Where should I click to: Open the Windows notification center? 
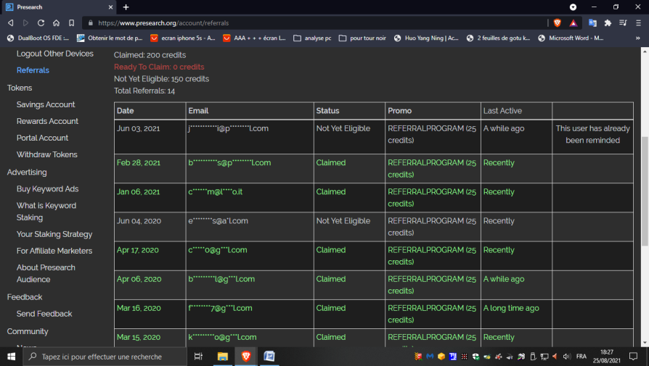pyautogui.click(x=633, y=357)
